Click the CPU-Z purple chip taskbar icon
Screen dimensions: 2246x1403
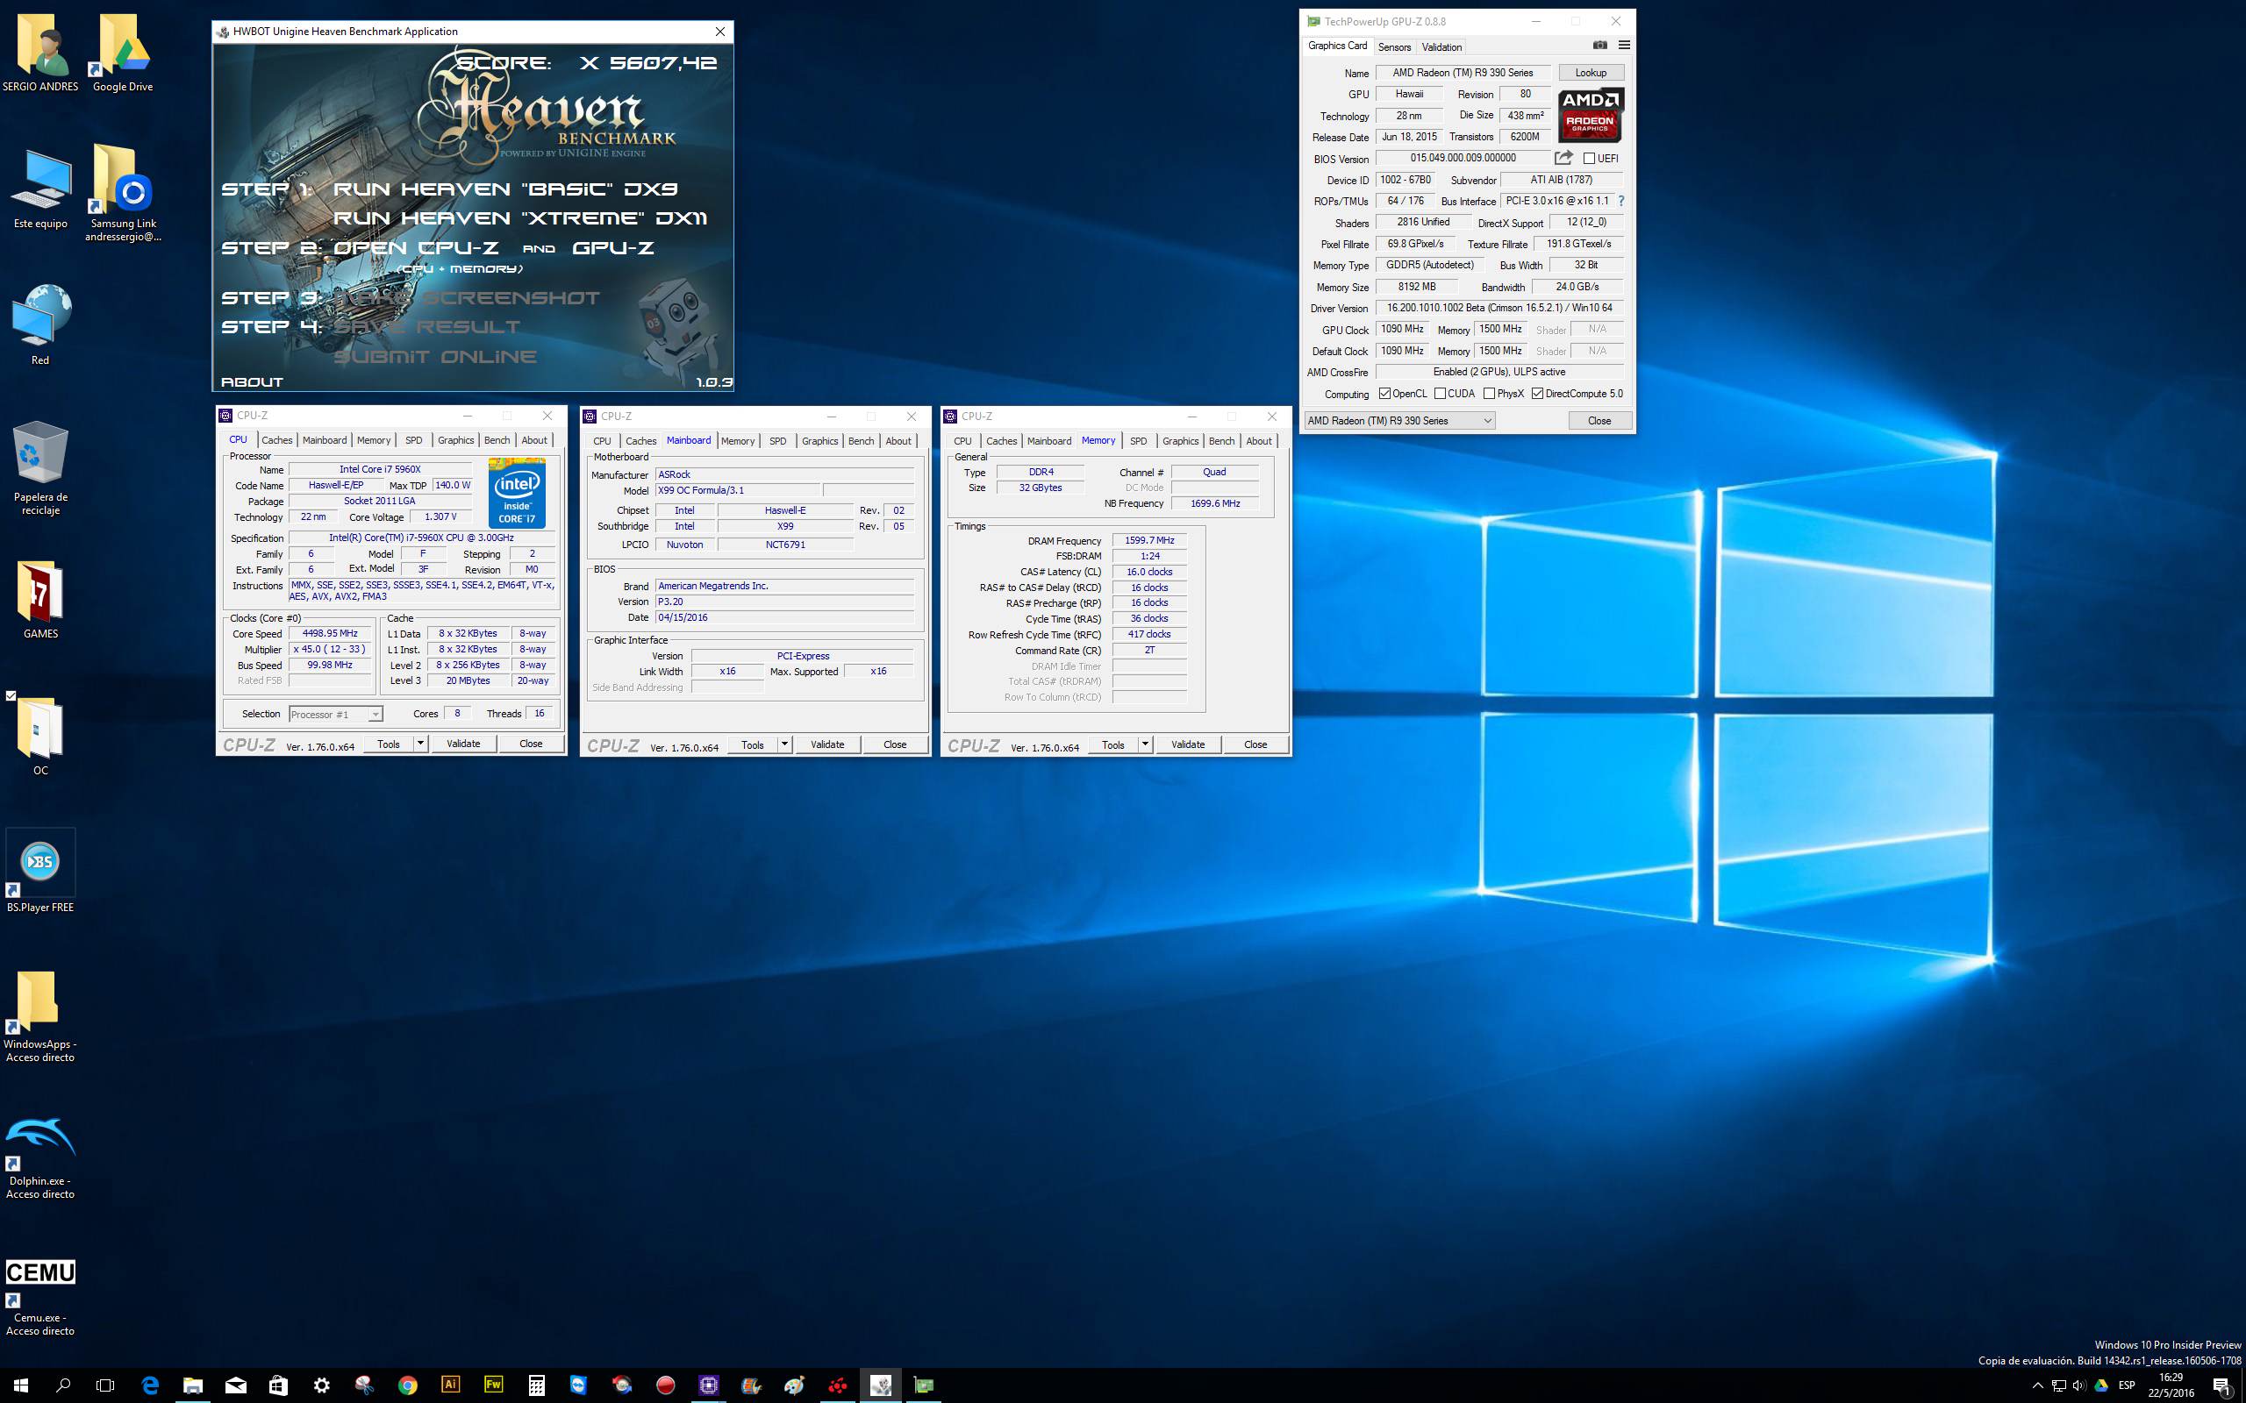(709, 1385)
